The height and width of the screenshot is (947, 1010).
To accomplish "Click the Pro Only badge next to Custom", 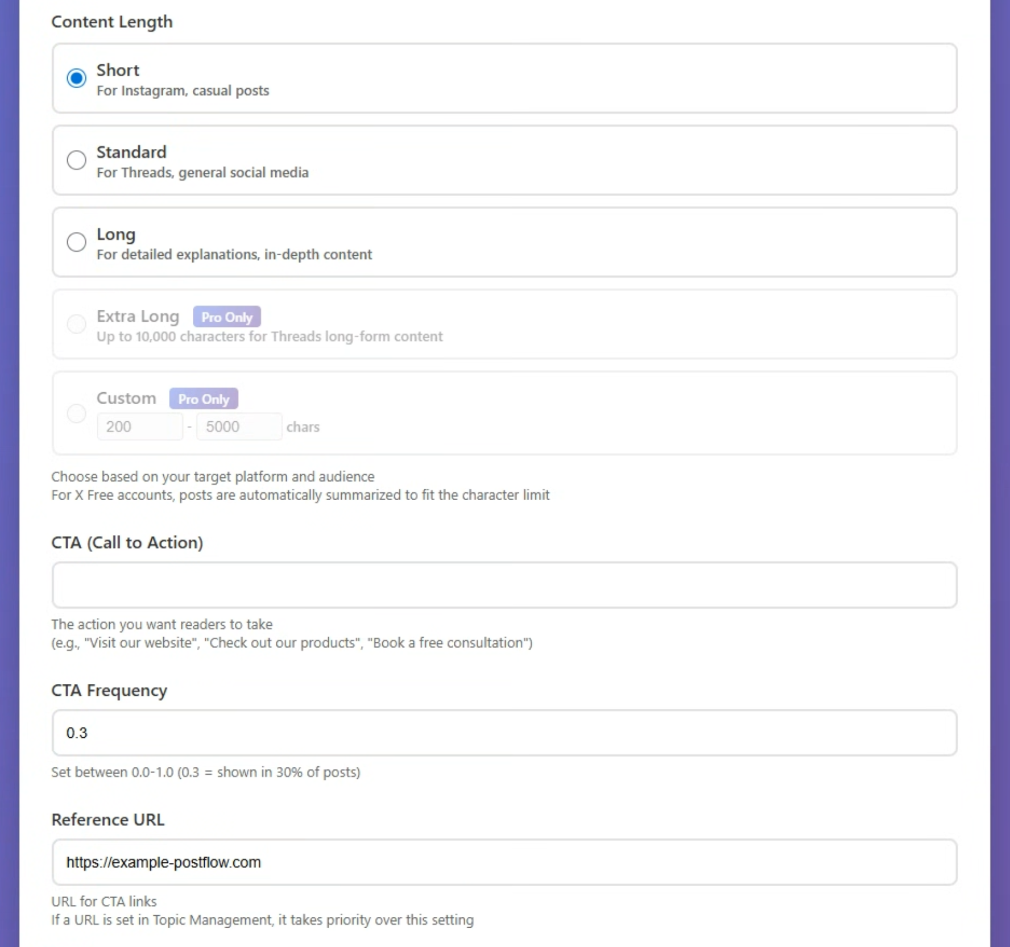I will point(203,398).
